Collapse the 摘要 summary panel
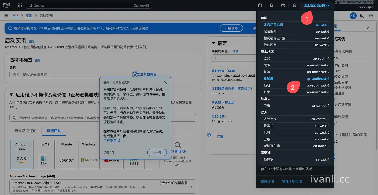This screenshot has height=195, width=378. tap(213, 43)
